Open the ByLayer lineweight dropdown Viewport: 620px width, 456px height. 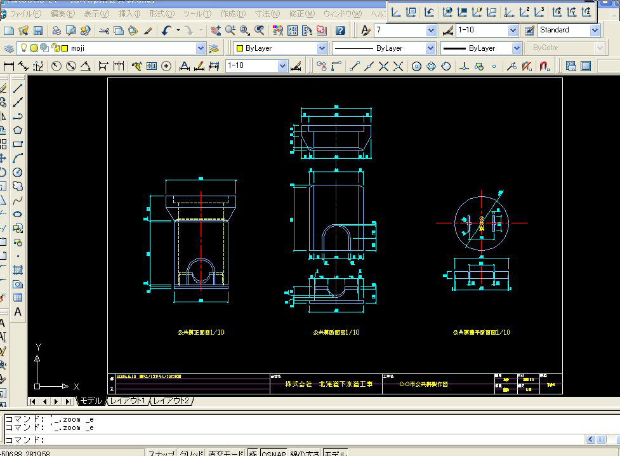pyautogui.click(x=517, y=48)
